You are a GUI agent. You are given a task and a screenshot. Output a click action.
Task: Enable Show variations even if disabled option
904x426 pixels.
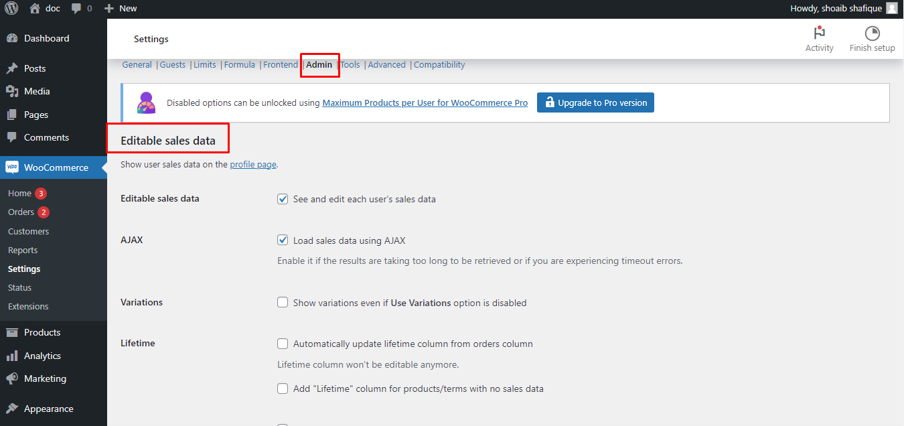[283, 303]
